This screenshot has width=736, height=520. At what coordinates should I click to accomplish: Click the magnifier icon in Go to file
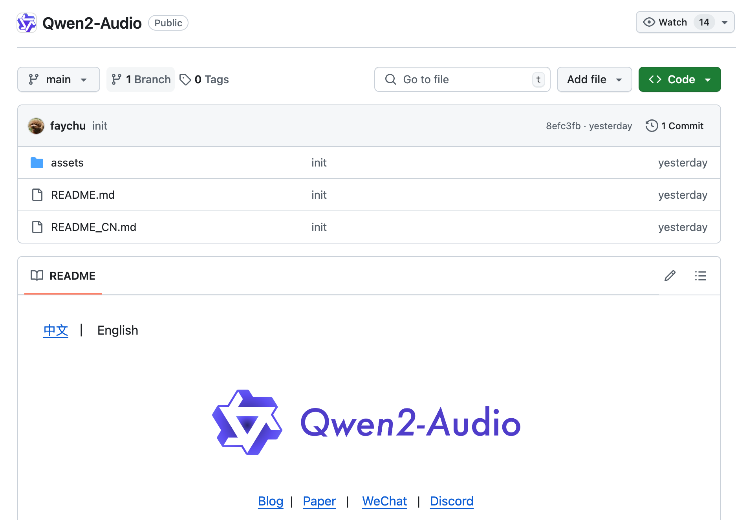tap(391, 79)
